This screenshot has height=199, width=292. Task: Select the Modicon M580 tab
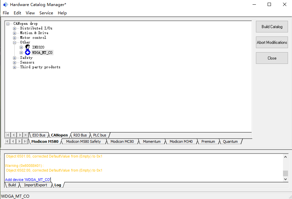tap(45, 141)
